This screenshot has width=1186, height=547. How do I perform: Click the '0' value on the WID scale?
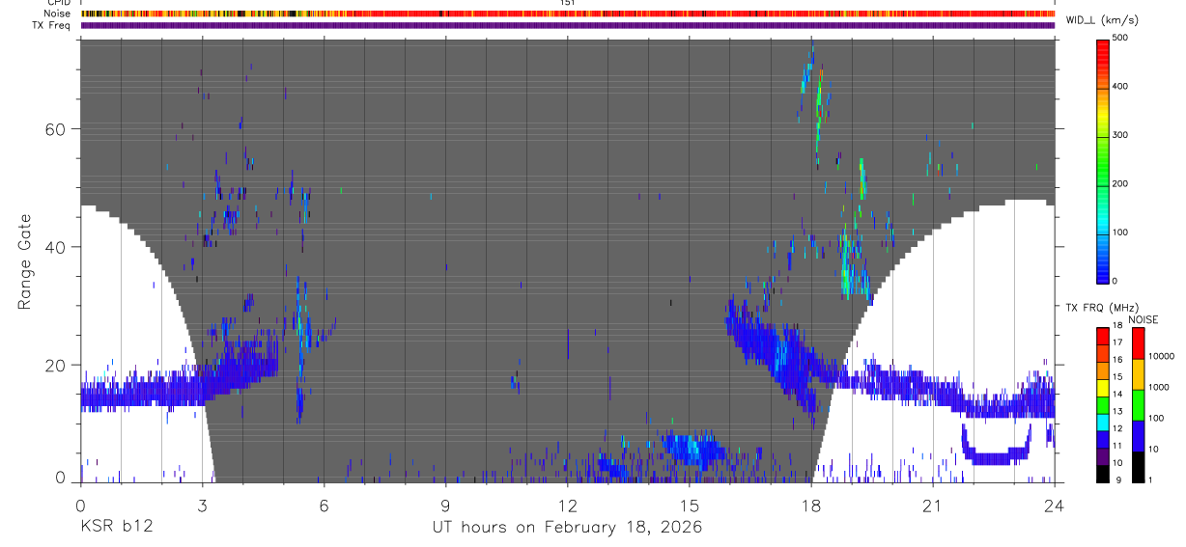[x=1115, y=281]
